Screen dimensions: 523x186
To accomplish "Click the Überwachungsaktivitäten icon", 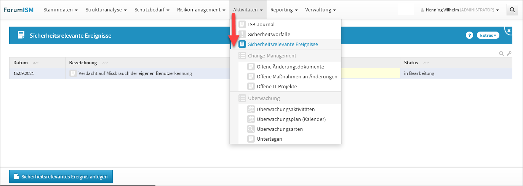I will click(x=251, y=109).
